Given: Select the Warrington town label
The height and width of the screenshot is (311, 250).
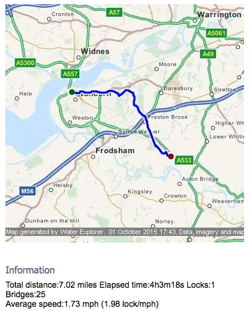Looking at the screenshot, I should point(220,15).
